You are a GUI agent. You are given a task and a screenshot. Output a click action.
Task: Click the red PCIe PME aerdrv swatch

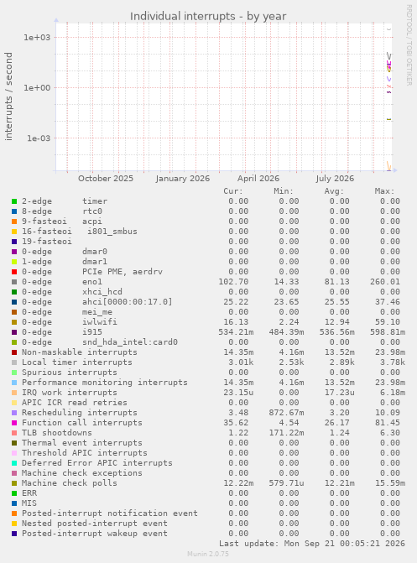tap(14, 272)
